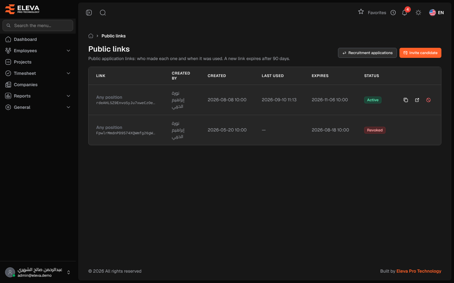Image resolution: width=454 pixels, height=283 pixels.
Task: Click the Reports sidebar icon
Action: tap(8, 96)
